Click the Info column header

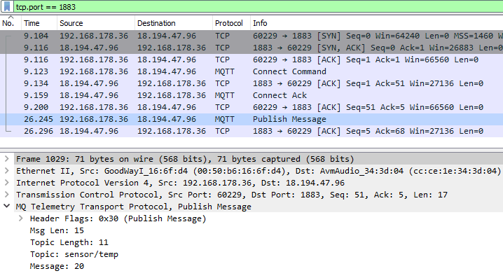tap(377, 23)
